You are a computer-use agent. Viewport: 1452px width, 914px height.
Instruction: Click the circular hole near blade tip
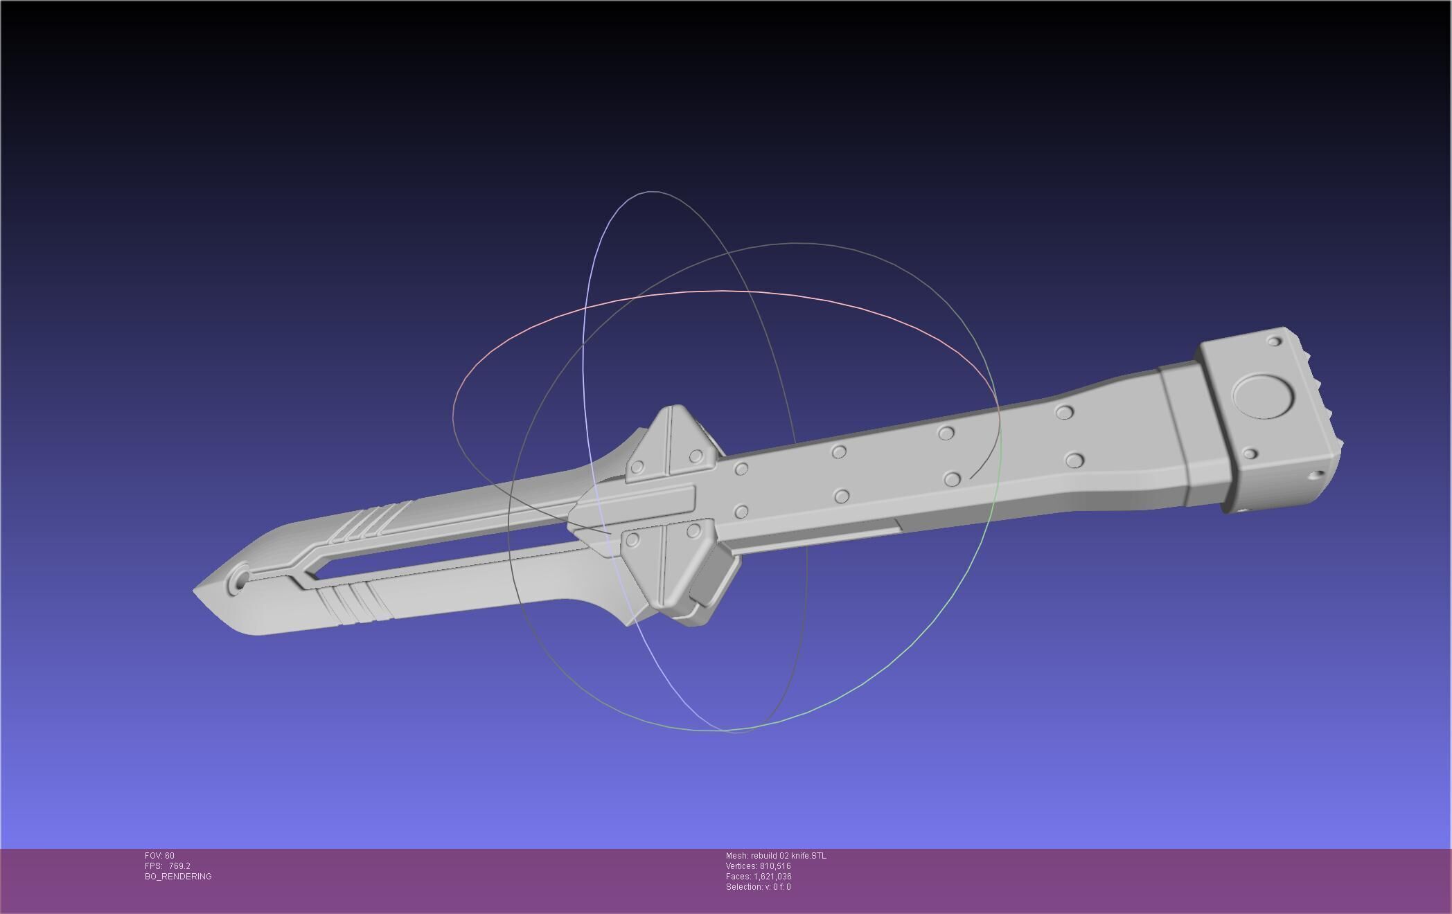tap(240, 578)
